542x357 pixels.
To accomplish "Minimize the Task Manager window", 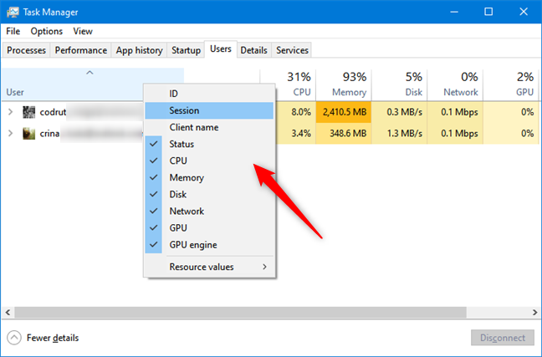I will pyautogui.click(x=454, y=12).
